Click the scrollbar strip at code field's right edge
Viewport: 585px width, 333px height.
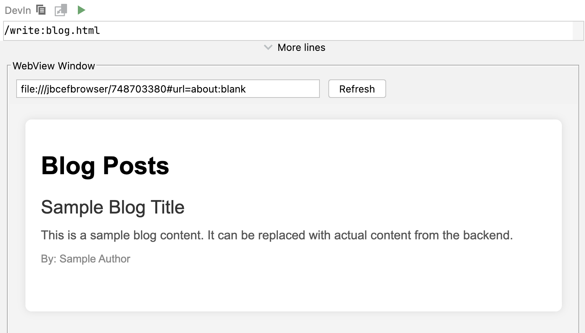[x=578, y=31]
